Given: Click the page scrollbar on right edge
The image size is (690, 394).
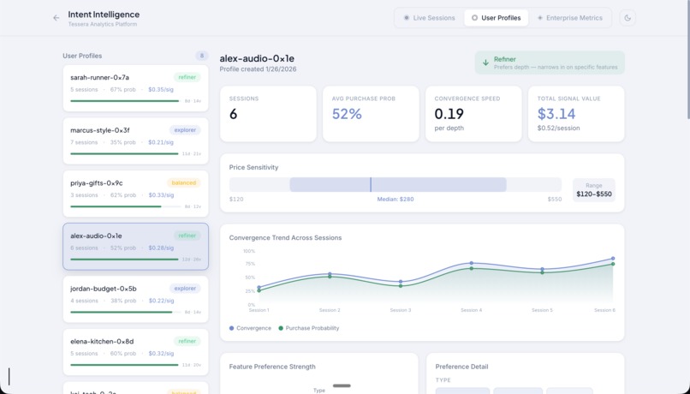Looking at the screenshot, I should [x=687, y=59].
